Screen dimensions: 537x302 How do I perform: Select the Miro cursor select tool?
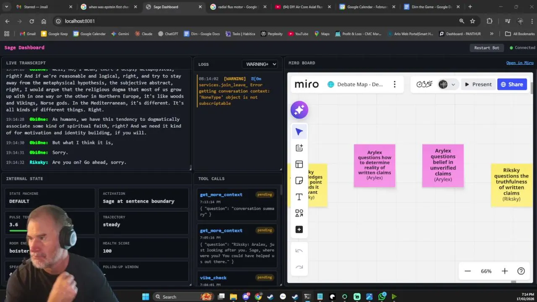[x=299, y=132]
